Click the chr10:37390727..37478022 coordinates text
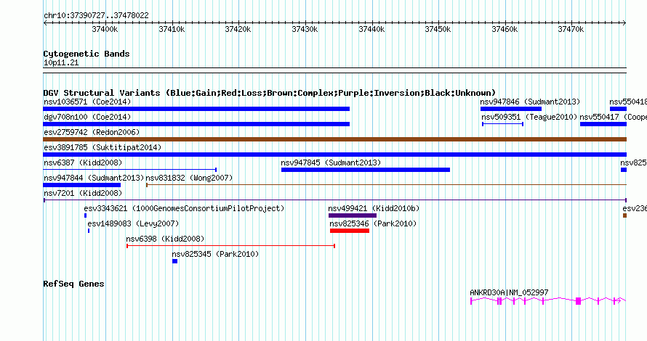 coord(96,16)
